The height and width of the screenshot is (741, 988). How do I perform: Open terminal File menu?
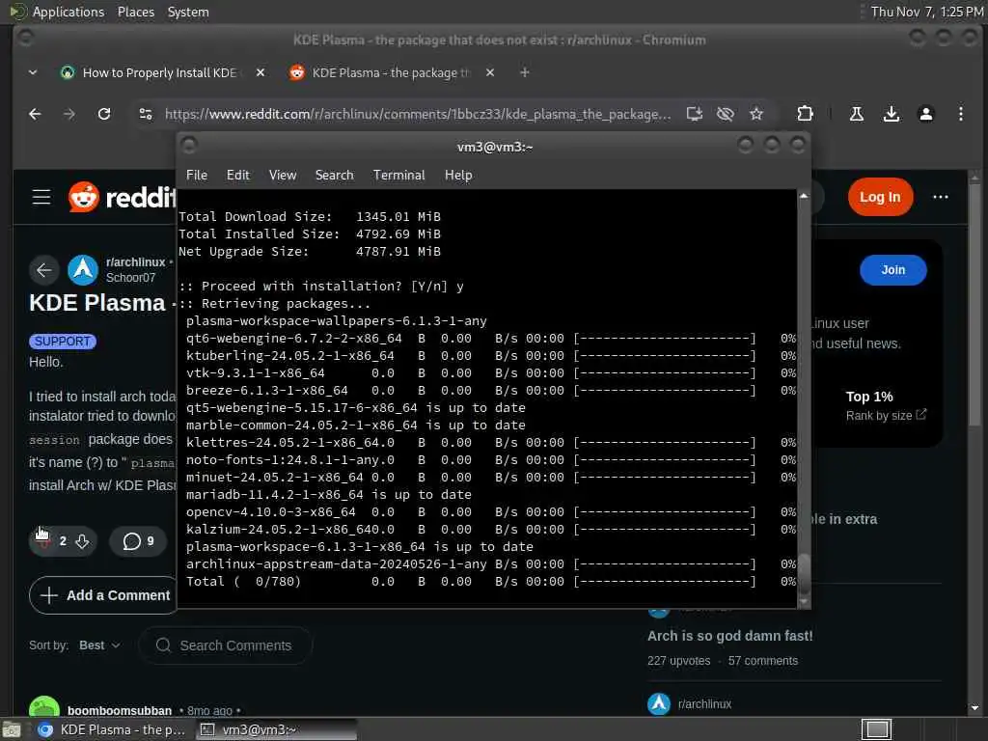(197, 176)
